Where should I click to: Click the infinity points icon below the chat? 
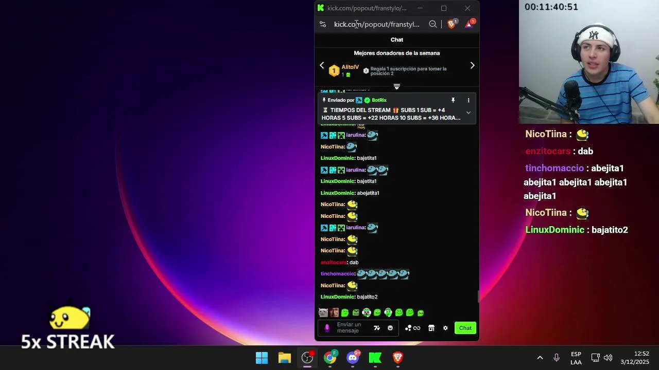[417, 328]
